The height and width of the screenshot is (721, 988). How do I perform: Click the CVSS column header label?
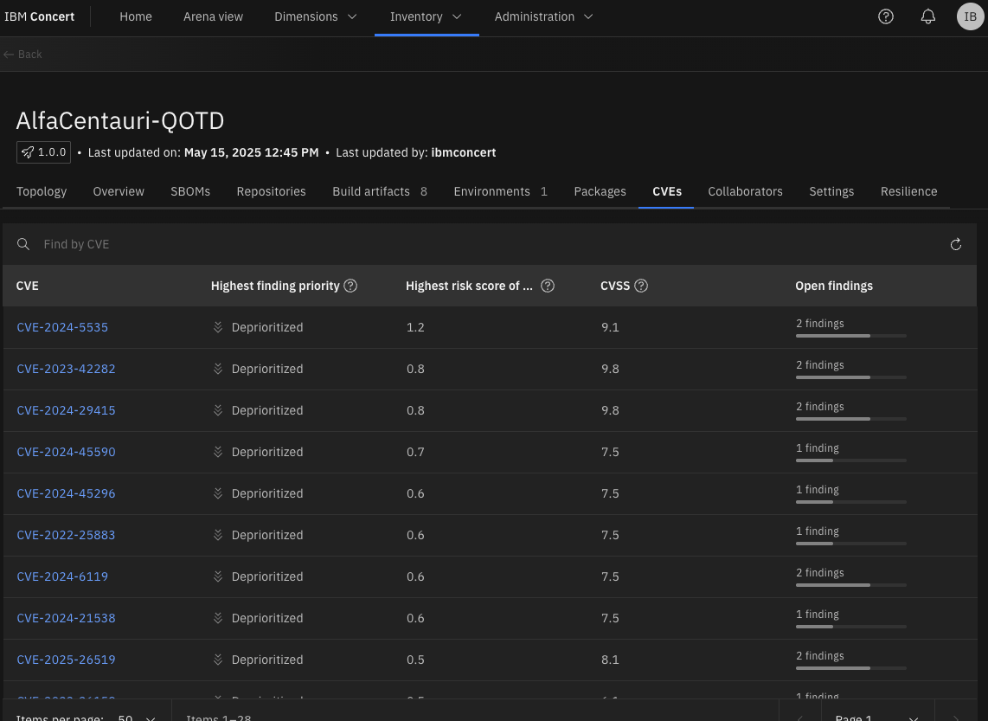[x=615, y=286]
